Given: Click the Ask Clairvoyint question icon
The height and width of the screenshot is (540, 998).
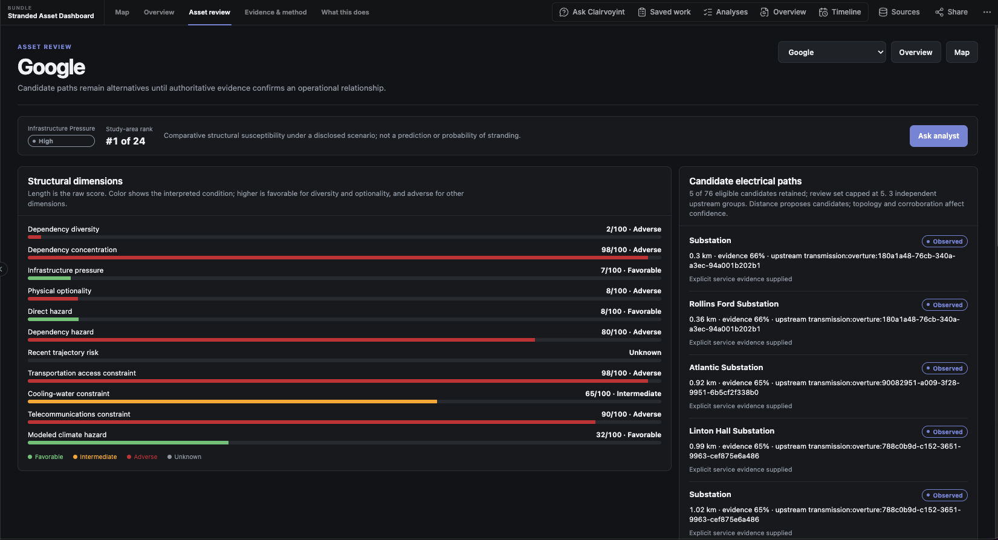Looking at the screenshot, I should 563,12.
